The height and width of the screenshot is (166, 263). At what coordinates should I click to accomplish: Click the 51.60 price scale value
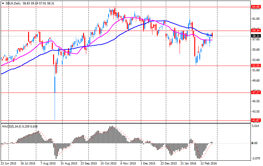(256, 70)
